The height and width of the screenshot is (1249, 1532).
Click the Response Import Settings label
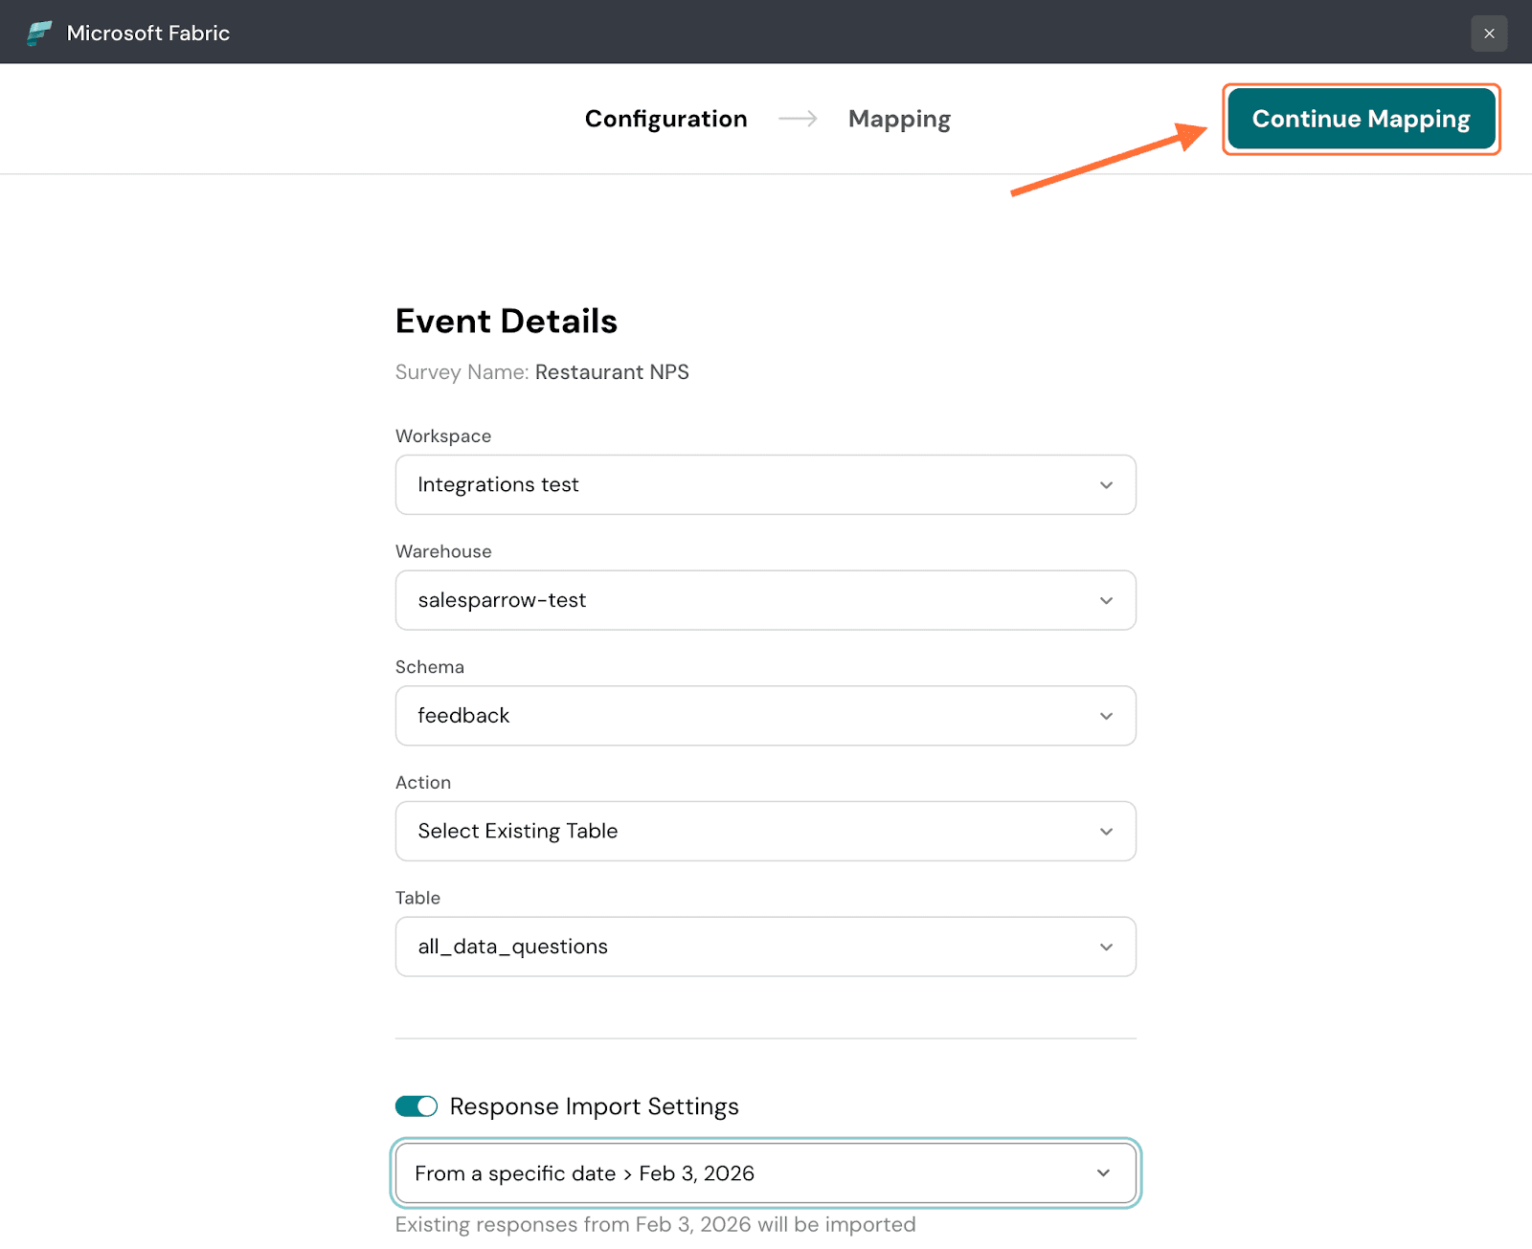[x=594, y=1106]
